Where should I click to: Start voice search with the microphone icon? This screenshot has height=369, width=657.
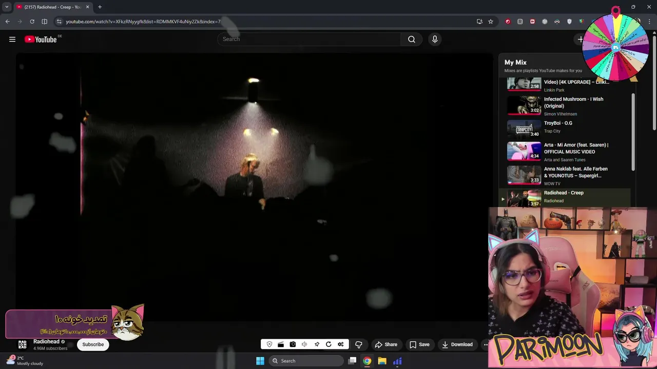[x=435, y=39]
